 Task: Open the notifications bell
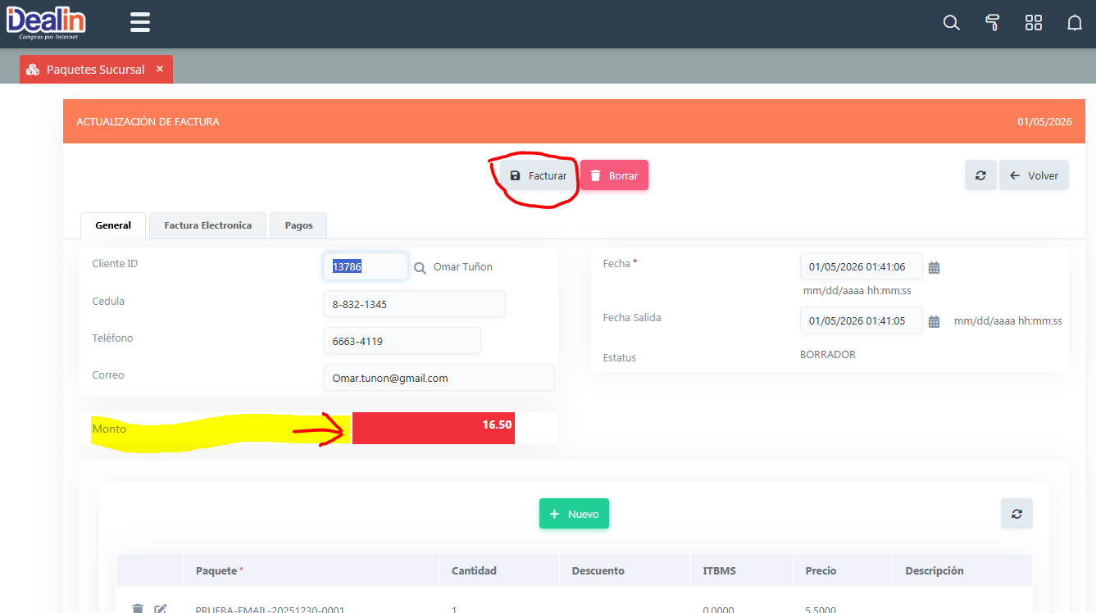point(1074,23)
